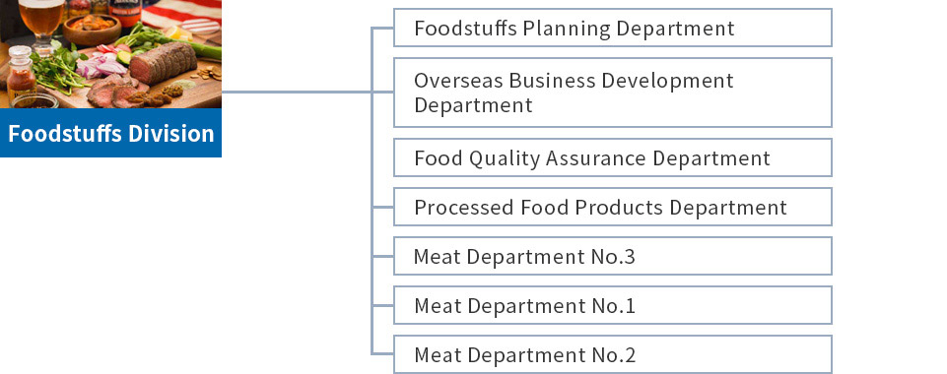
Task: Select Overseas Business Development Department
Action: pos(612,93)
